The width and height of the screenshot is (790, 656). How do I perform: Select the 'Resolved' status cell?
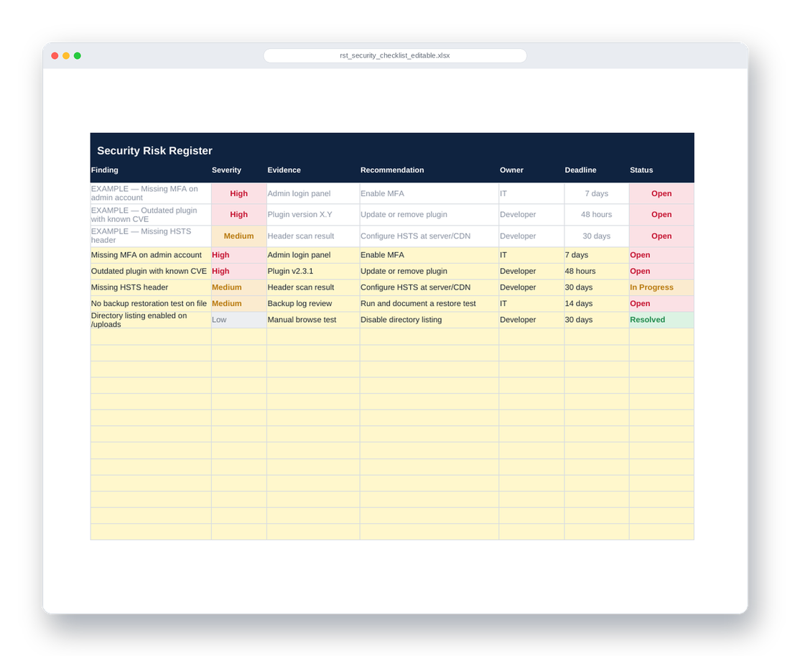click(x=661, y=320)
